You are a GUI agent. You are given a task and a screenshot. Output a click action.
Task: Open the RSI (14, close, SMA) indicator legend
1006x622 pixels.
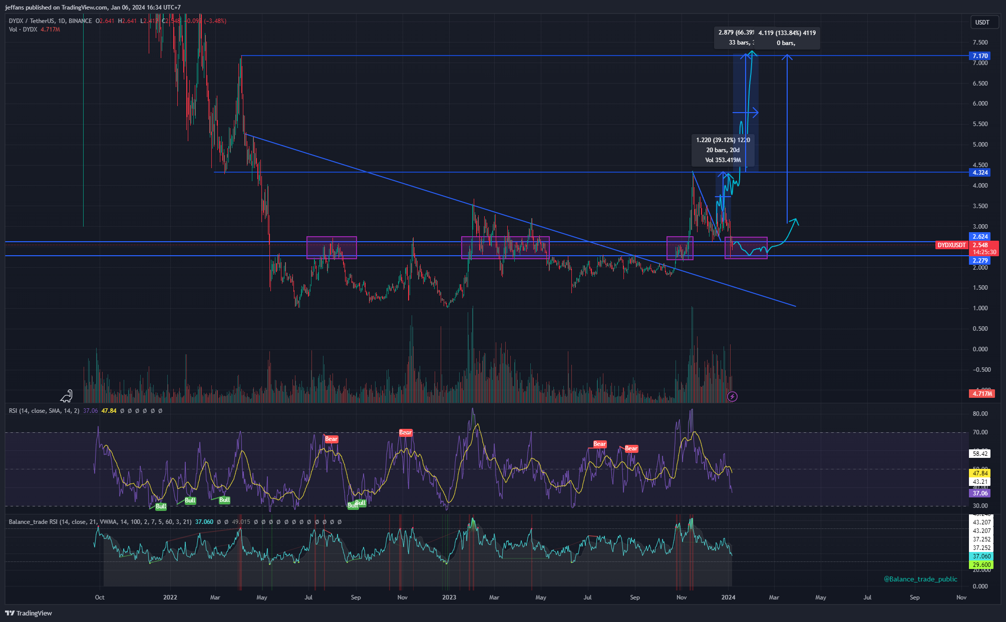(44, 411)
